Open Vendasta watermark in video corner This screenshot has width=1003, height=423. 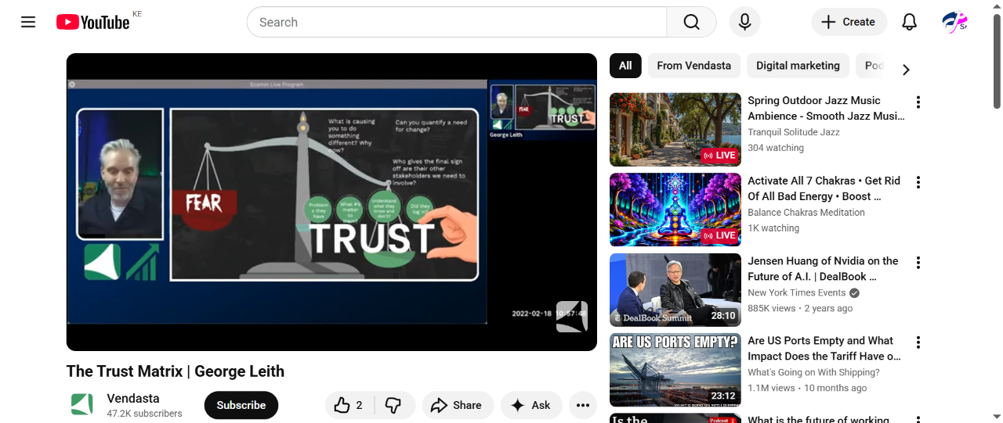572,316
